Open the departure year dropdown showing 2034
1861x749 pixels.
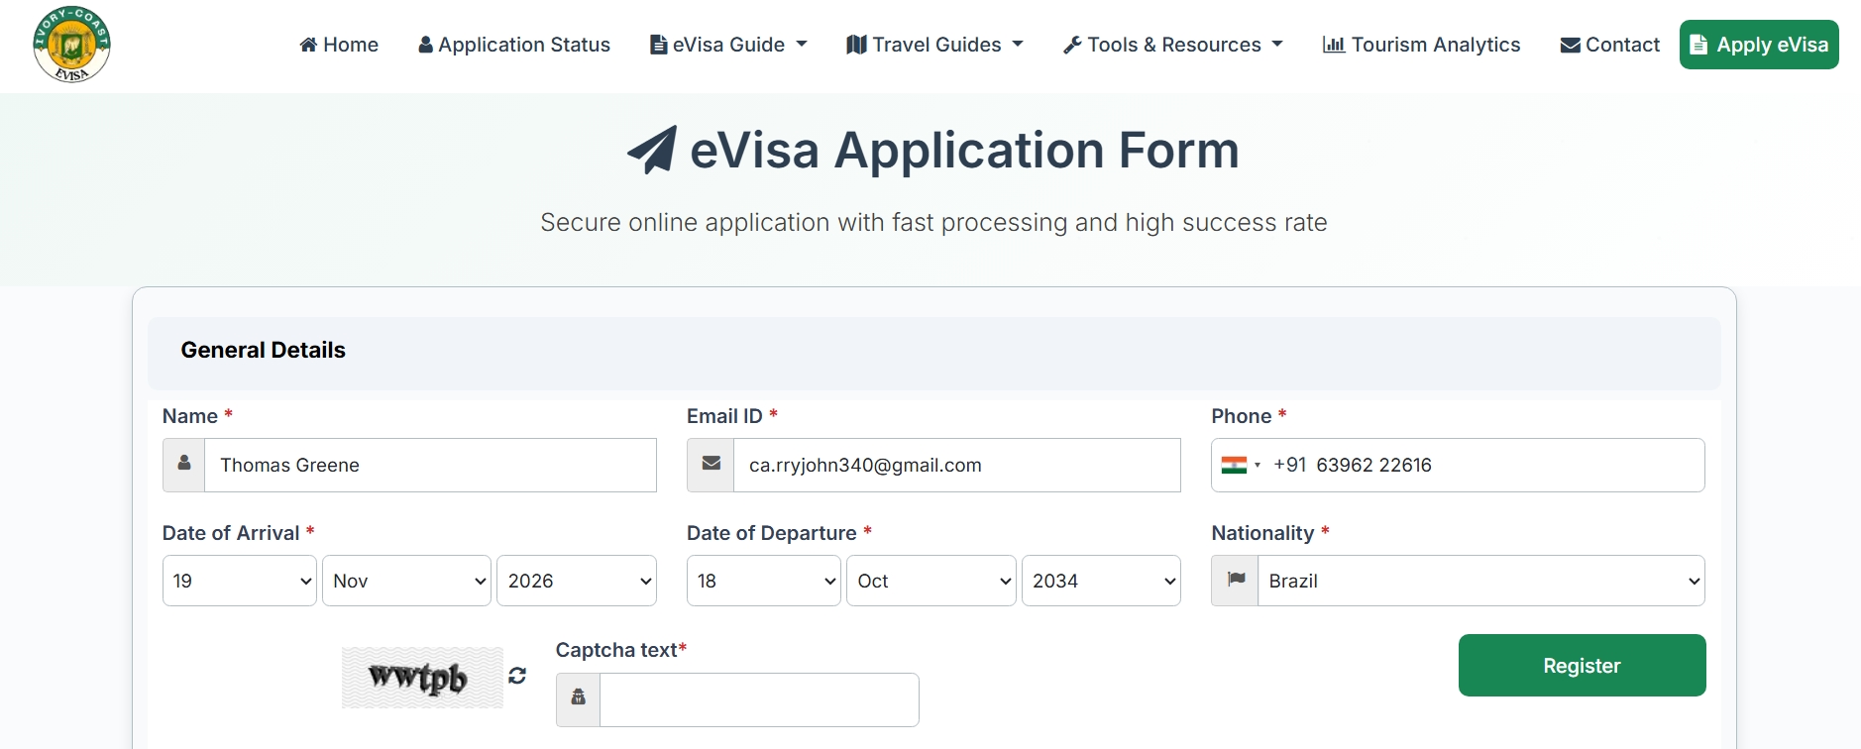pos(1100,581)
